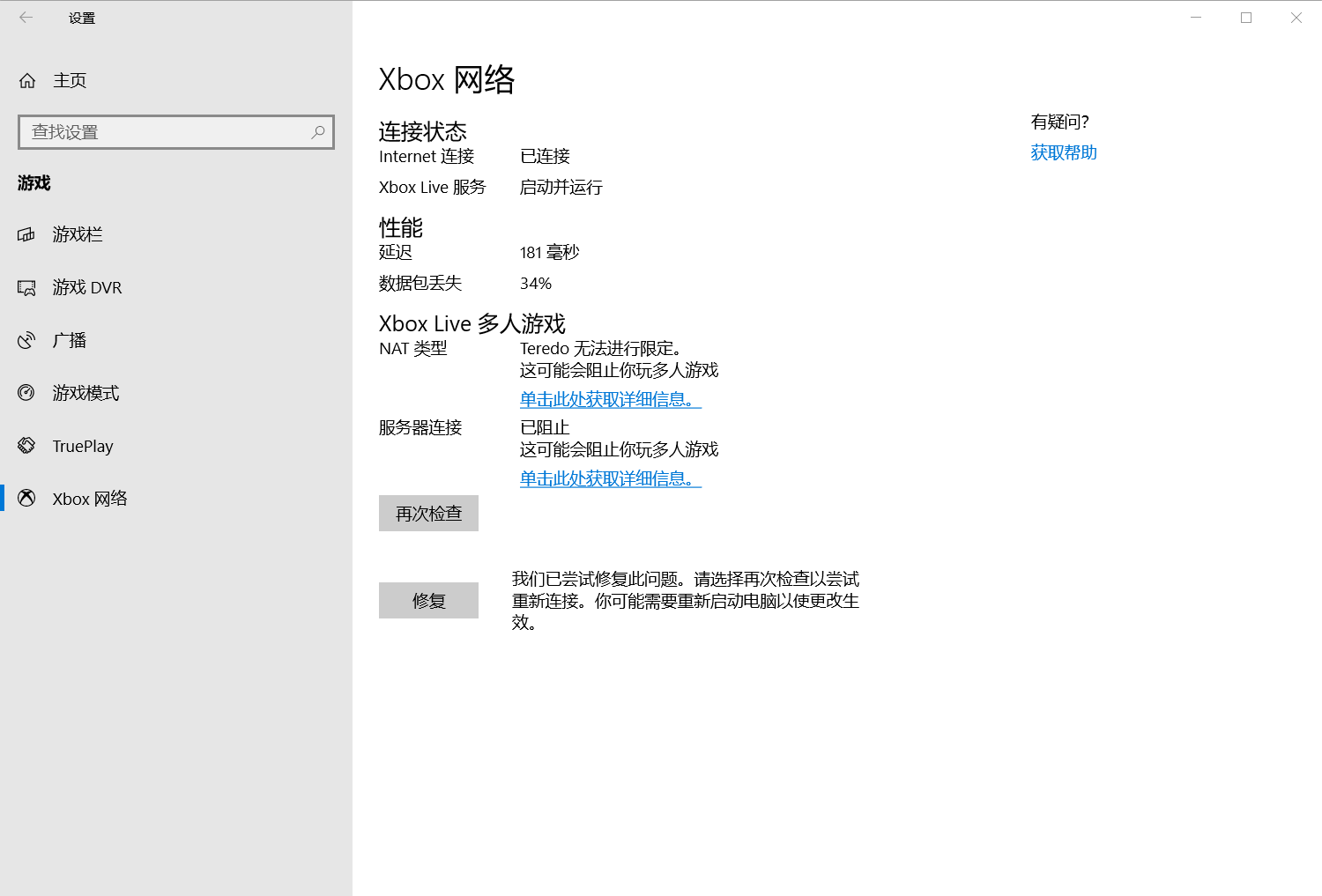Close the 设置 window
Image resolution: width=1322 pixels, height=896 pixels.
(1296, 18)
